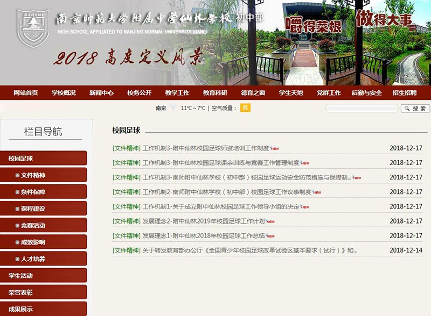Click the 南京 city label
This screenshot has width=431, height=316.
click(161, 108)
